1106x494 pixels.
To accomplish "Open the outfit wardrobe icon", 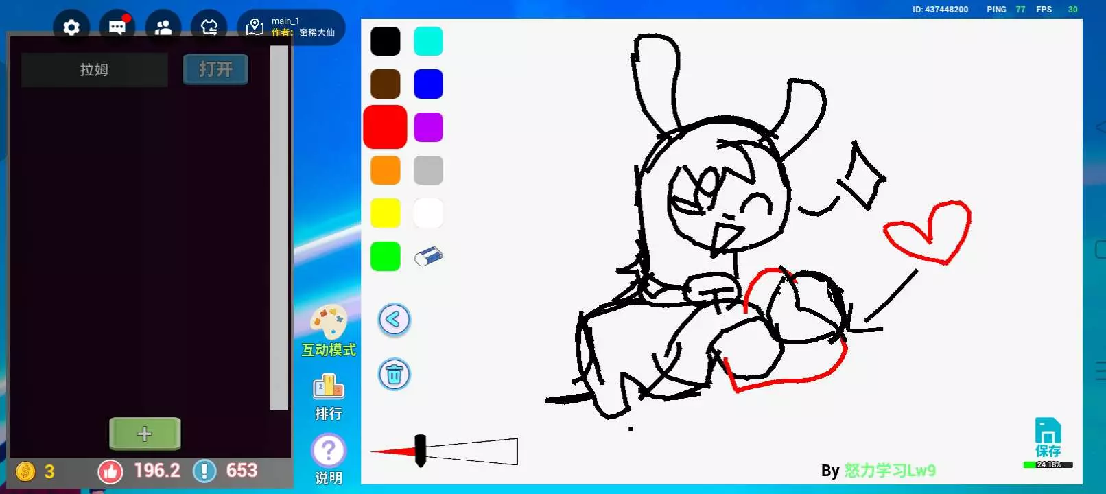I will pyautogui.click(x=209, y=27).
